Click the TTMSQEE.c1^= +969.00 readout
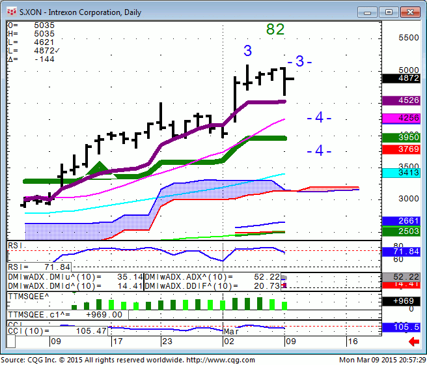427x365 pixels. coord(68,315)
